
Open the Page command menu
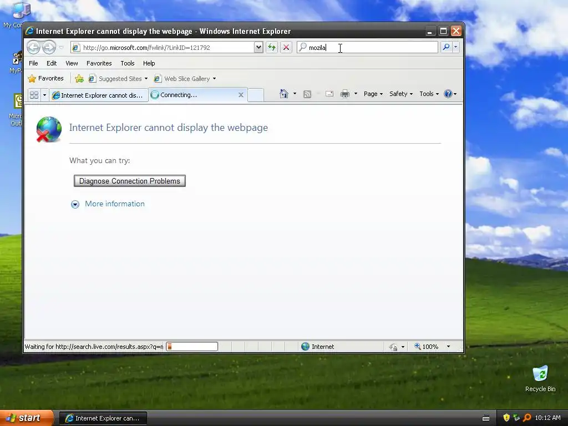[x=373, y=94]
